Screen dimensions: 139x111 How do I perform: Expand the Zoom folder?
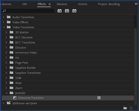pyautogui.click(x=6, y=88)
